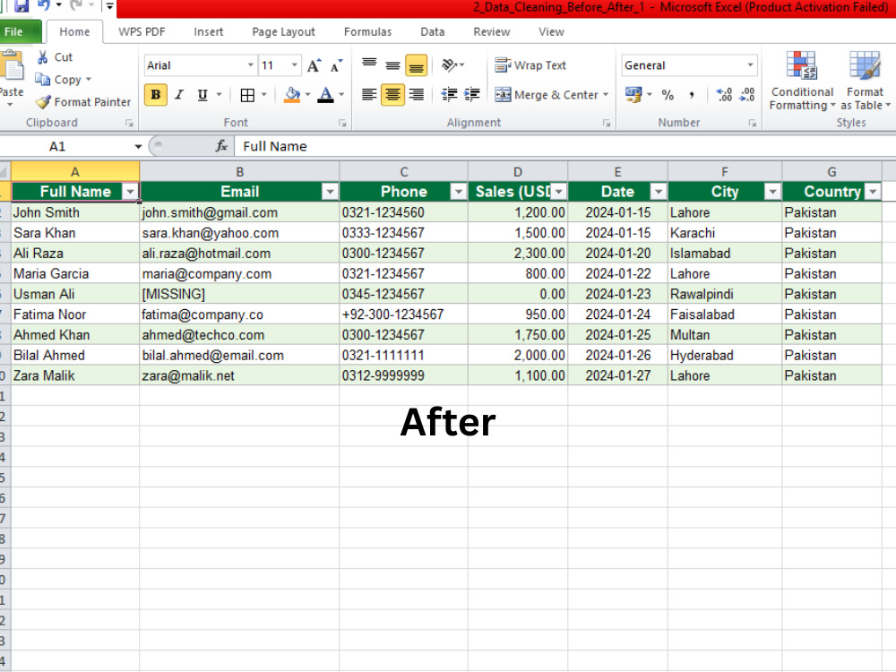Switch to the Review tab
The height and width of the screenshot is (672, 896).
(491, 32)
